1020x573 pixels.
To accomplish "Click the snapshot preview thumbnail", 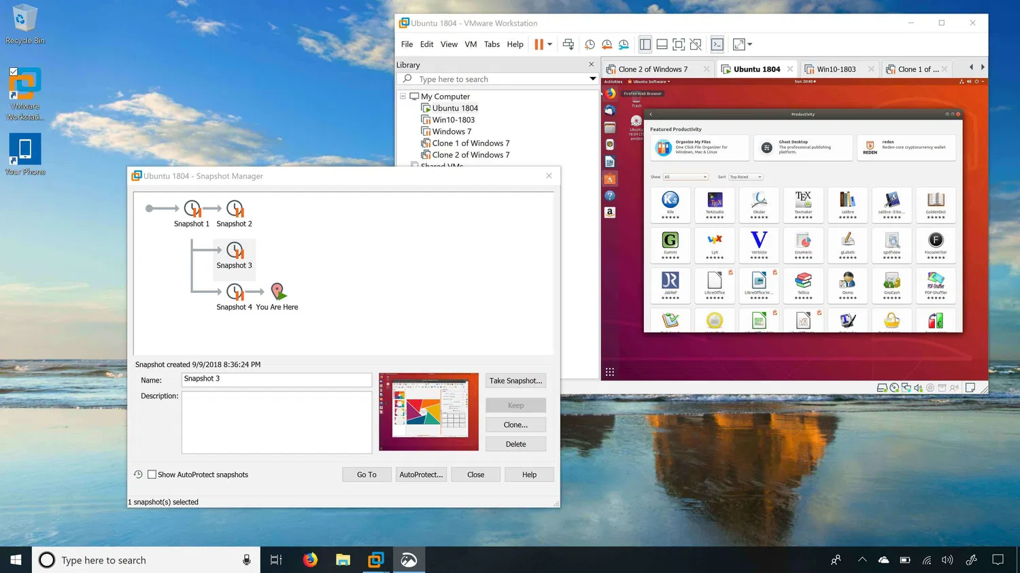I will pos(428,411).
